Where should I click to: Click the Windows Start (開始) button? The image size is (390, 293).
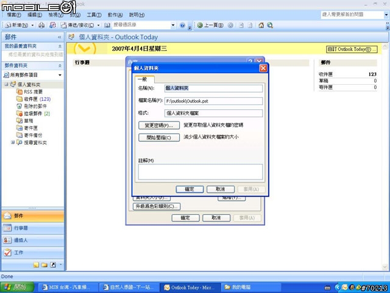(x=17, y=288)
